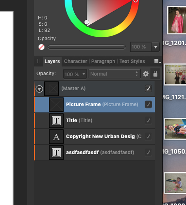Click the Picture Frame layer thumbnail

(56, 105)
